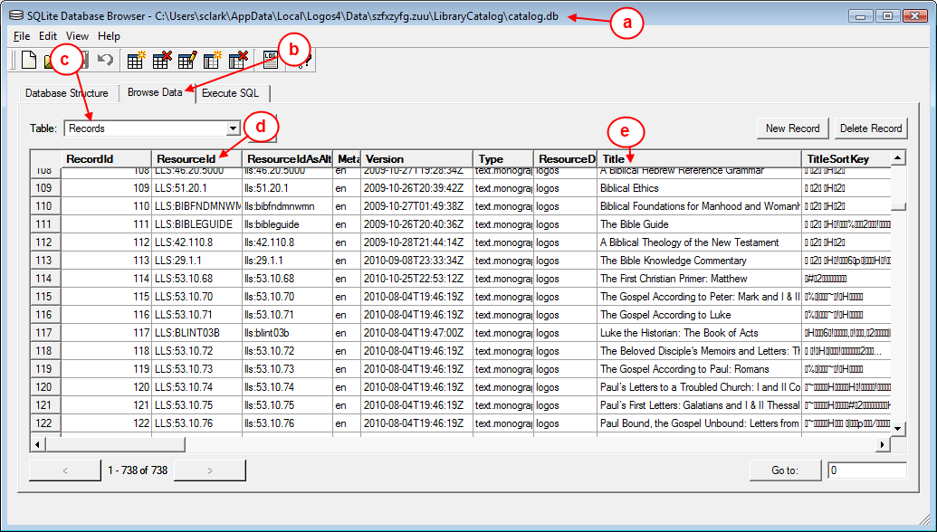This screenshot has width=937, height=532.
Task: Click the Create Index toolbar icon
Action: coord(213,60)
